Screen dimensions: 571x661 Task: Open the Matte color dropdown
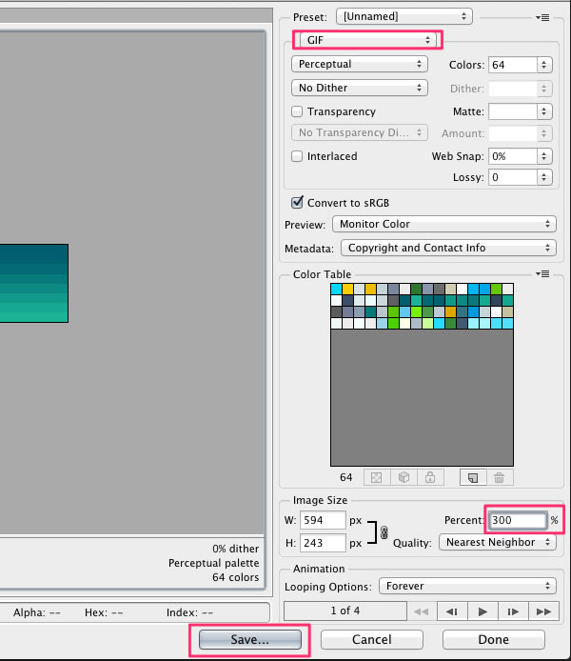[x=544, y=111]
